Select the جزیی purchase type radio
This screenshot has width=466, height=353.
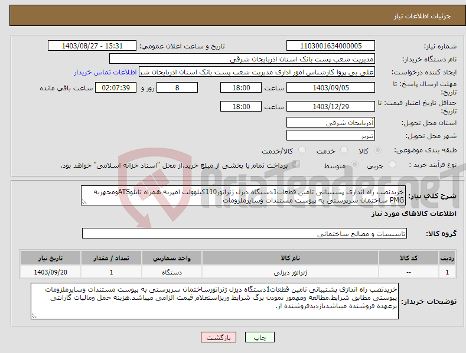coord(392,164)
